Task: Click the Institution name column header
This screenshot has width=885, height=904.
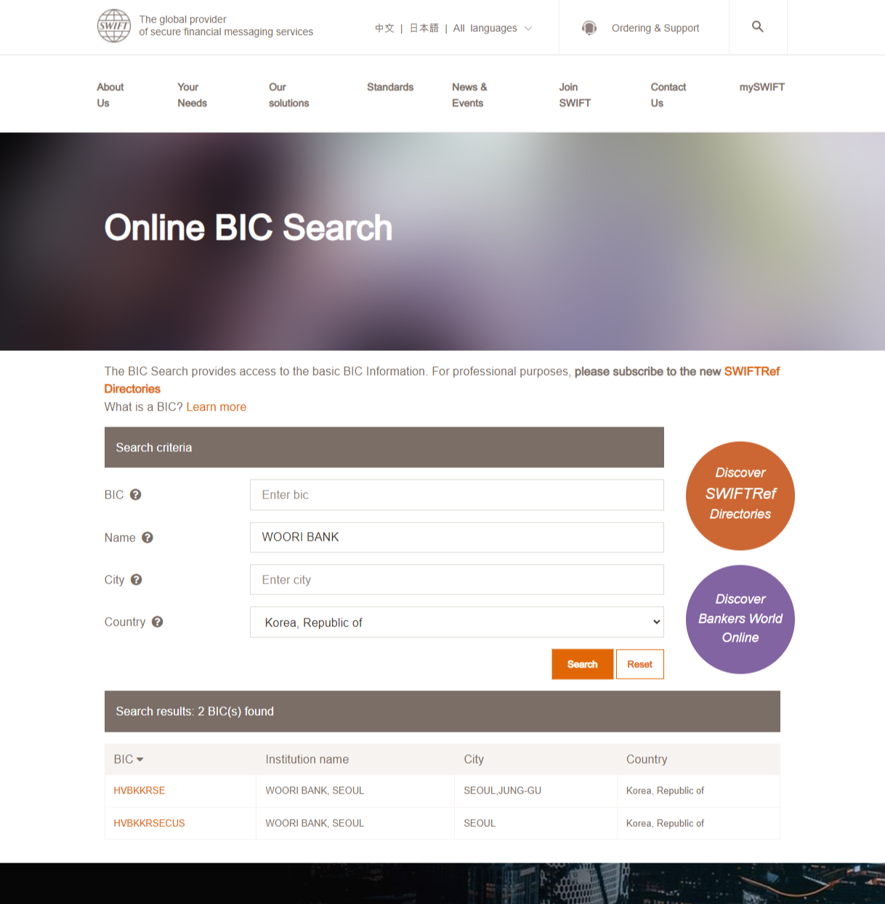Action: 307,759
